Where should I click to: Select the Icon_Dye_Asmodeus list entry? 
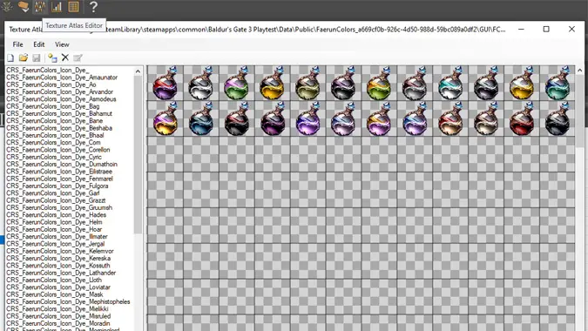pyautogui.click(x=61, y=99)
